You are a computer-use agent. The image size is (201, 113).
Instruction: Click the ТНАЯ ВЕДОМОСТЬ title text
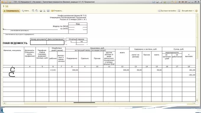coord(15,43)
